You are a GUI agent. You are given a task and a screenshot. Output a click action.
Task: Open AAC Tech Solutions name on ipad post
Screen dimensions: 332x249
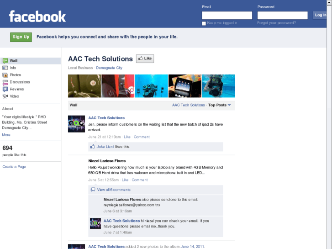(x=106, y=118)
